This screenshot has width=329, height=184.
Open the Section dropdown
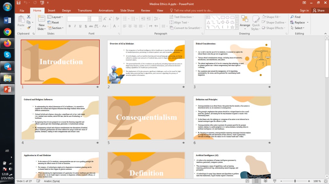pos(56,28)
